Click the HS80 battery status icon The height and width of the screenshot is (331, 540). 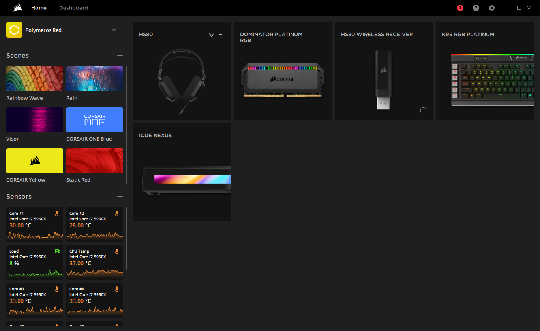tap(221, 35)
